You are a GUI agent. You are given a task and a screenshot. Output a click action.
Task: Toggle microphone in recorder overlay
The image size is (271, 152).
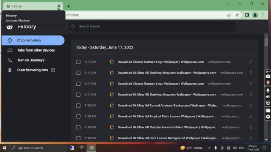[x=268, y=90]
